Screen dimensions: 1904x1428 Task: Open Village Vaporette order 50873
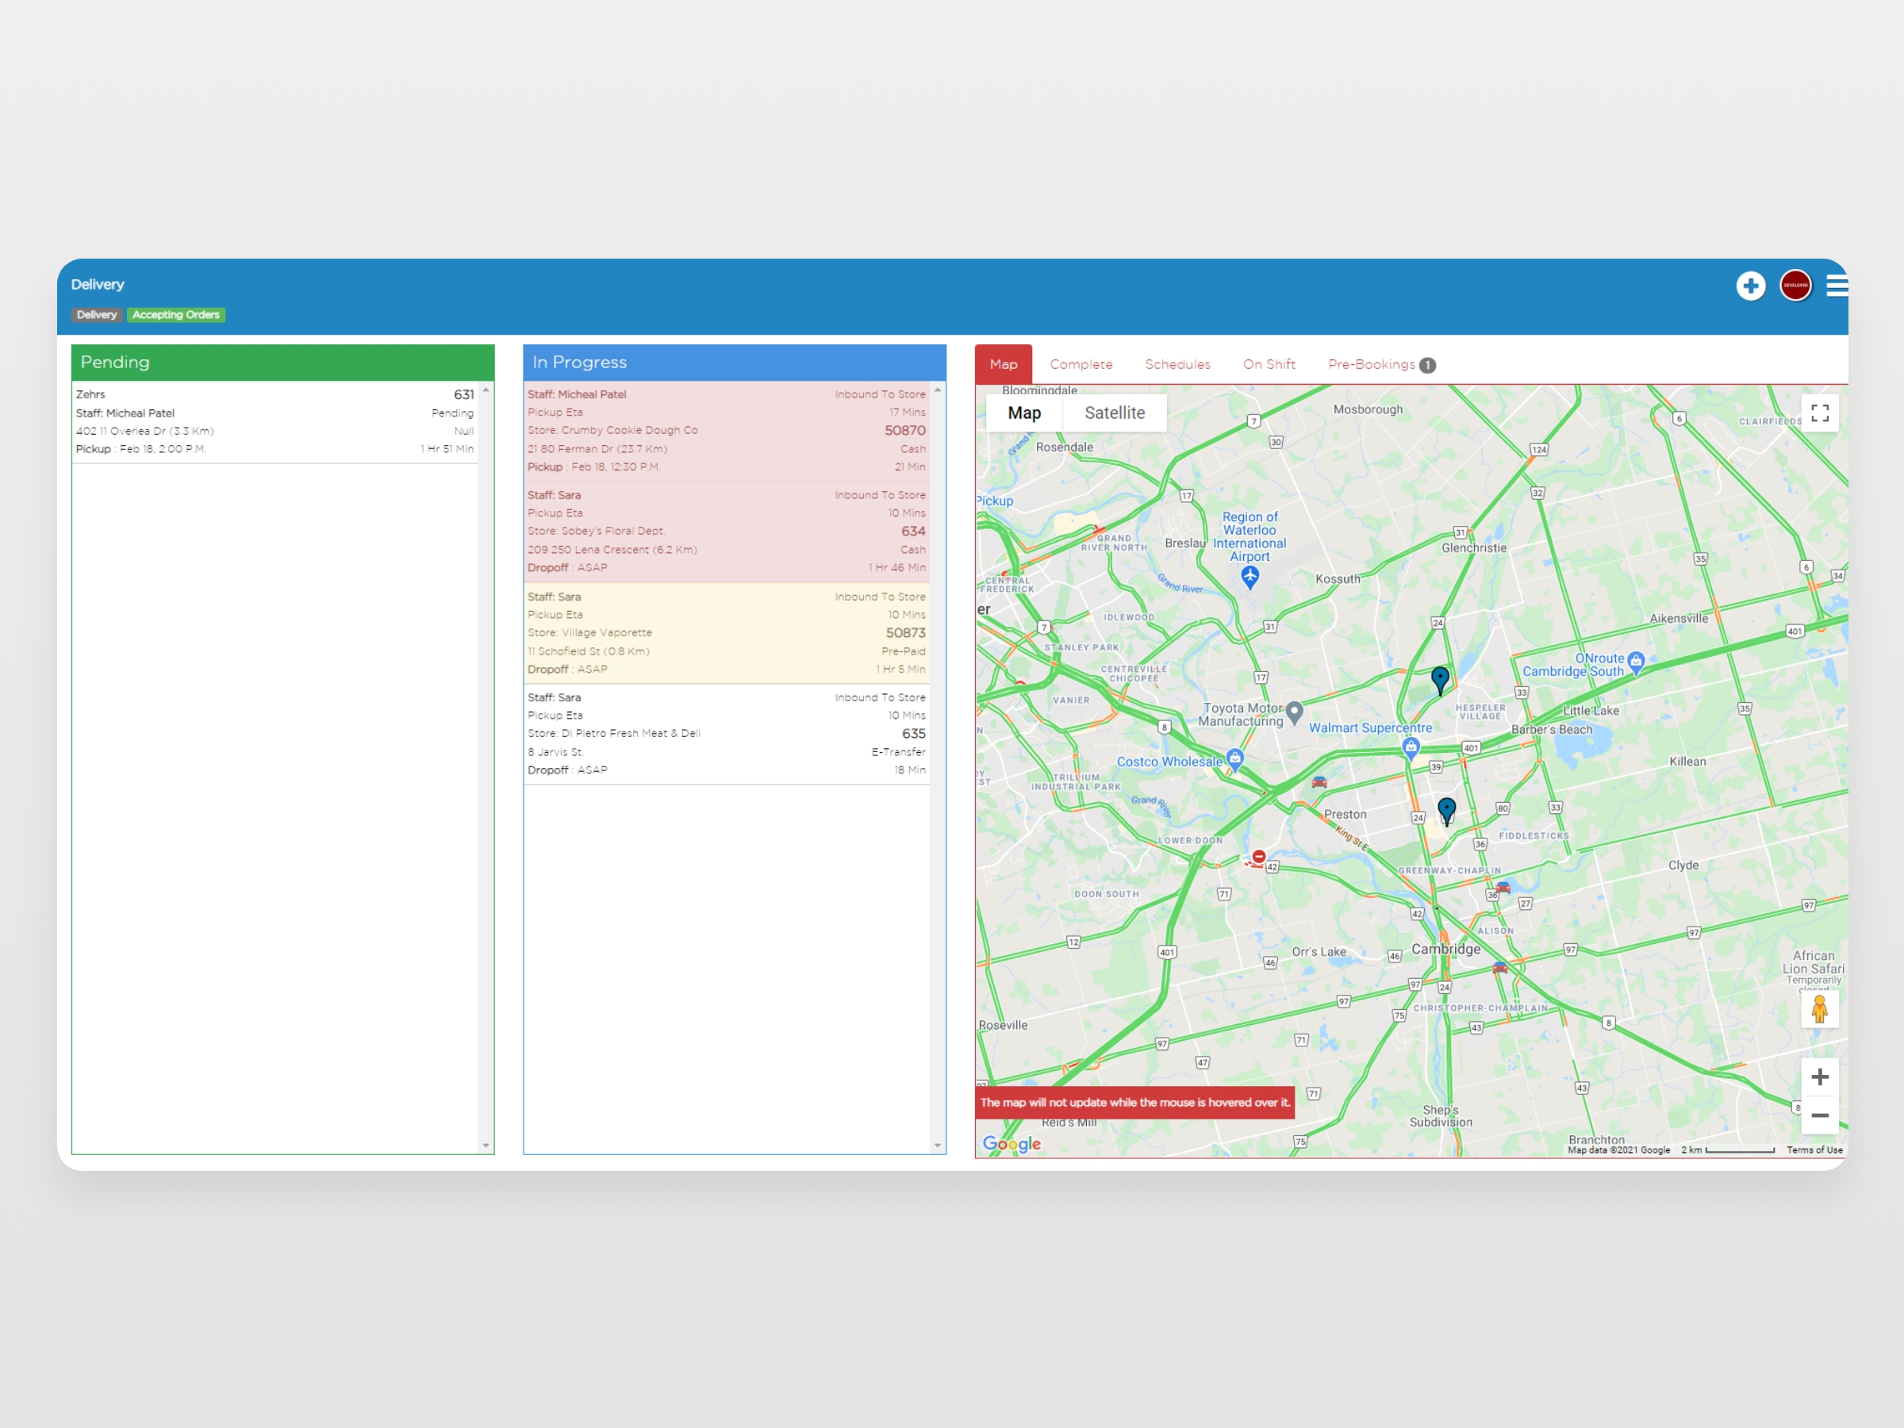pos(727,632)
